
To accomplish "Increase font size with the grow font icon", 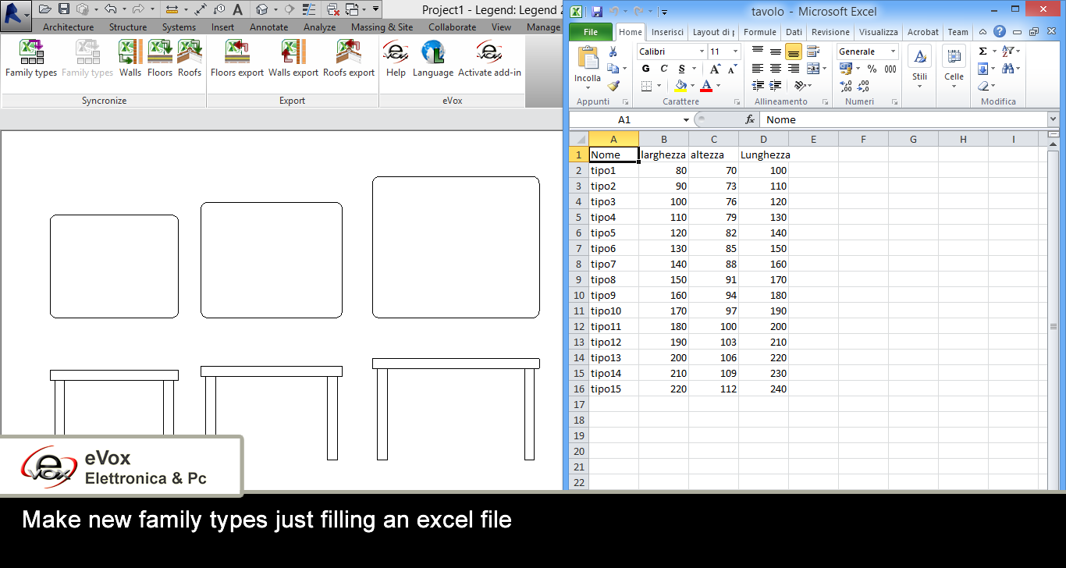I will 715,69.
